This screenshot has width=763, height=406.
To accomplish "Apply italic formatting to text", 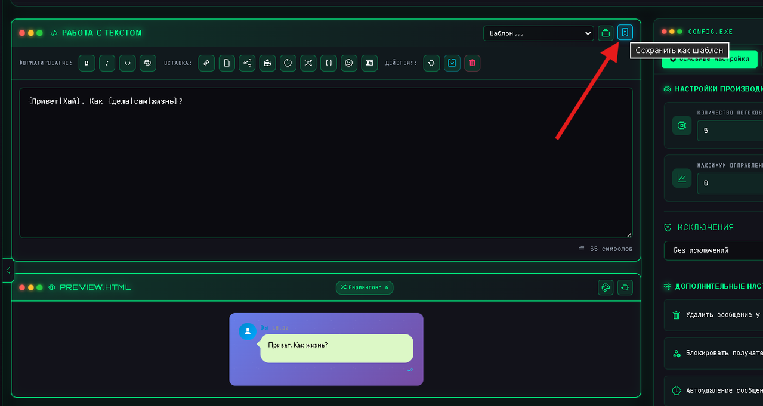I will click(x=107, y=63).
